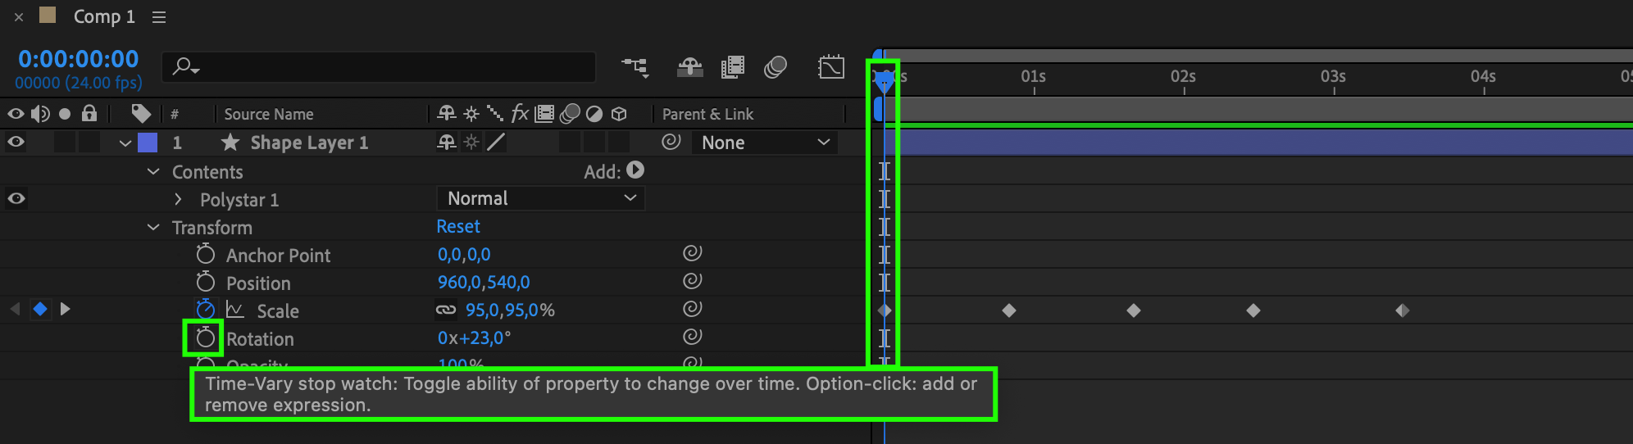The width and height of the screenshot is (1633, 444).
Task: Click the Frame Blending icon
Action: (732, 67)
